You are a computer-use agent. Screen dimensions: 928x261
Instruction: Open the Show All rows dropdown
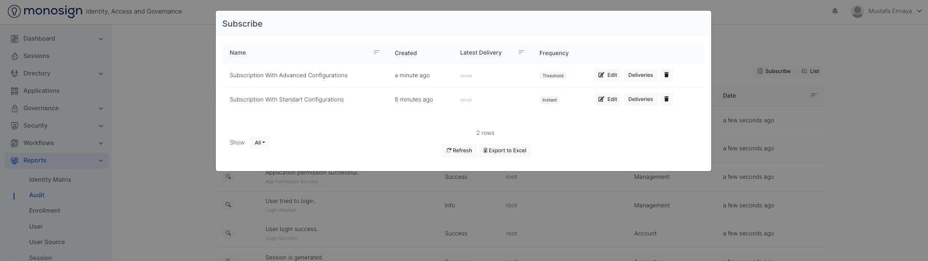tap(260, 143)
